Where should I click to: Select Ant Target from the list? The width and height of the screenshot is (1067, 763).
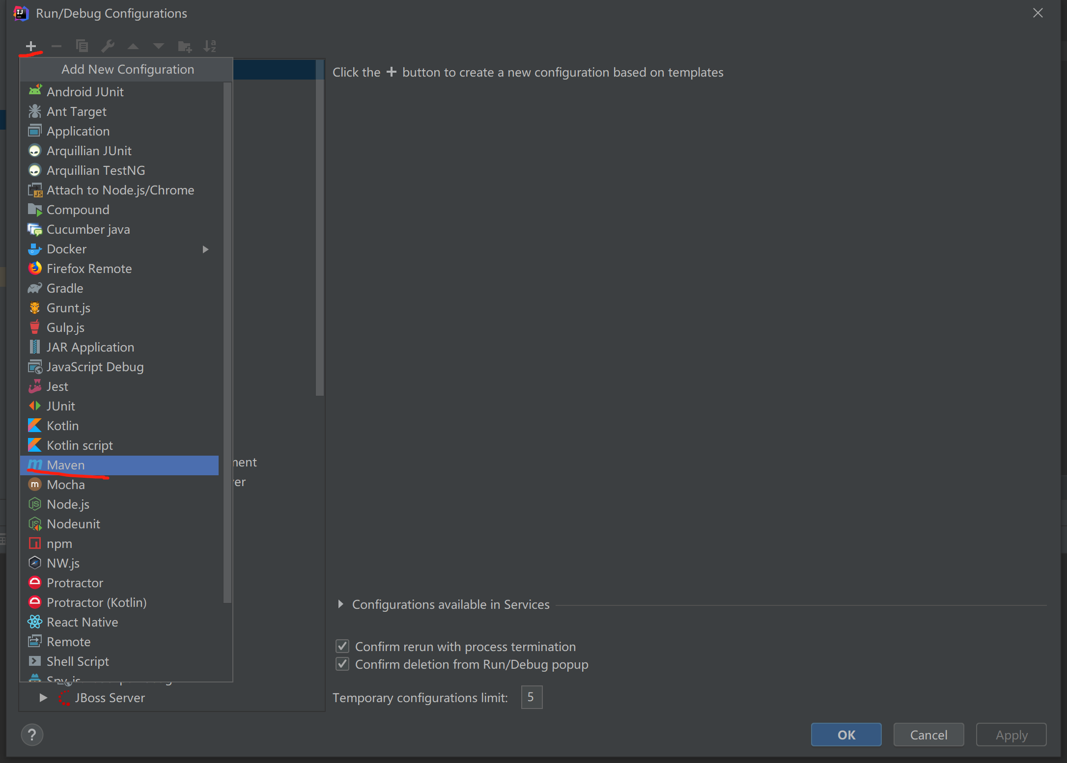click(x=119, y=111)
